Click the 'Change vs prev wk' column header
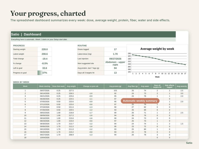This screenshot has width=199, height=149. point(91,86)
